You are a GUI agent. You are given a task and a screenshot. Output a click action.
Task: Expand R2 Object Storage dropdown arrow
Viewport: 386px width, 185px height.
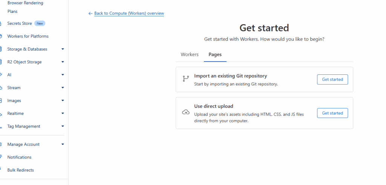point(63,62)
